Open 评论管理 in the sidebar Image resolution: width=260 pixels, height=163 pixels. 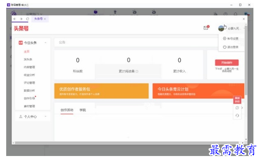pyautogui.click(x=29, y=83)
